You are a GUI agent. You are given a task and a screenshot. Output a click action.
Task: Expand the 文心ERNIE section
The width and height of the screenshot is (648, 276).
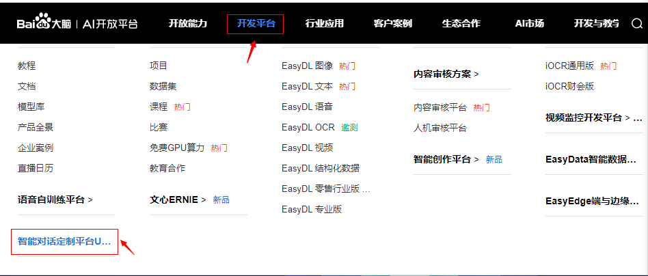[178, 200]
